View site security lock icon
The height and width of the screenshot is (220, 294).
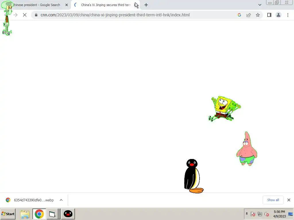tap(36, 15)
